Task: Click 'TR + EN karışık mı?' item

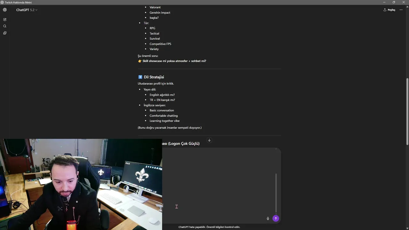Action: [x=162, y=100]
